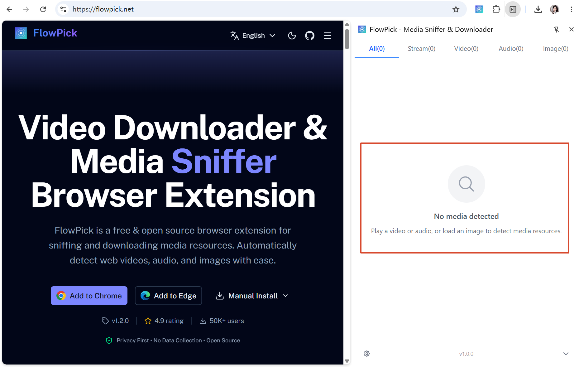Open the browser Downloads icon
Image resolution: width=579 pixels, height=367 pixels.
coord(538,9)
